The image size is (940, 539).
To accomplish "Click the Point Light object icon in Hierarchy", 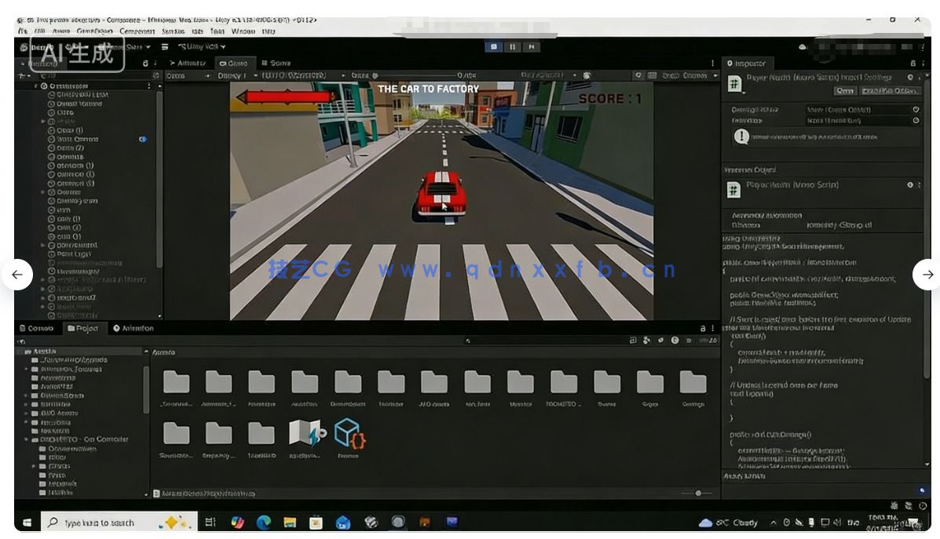I will (x=52, y=253).
